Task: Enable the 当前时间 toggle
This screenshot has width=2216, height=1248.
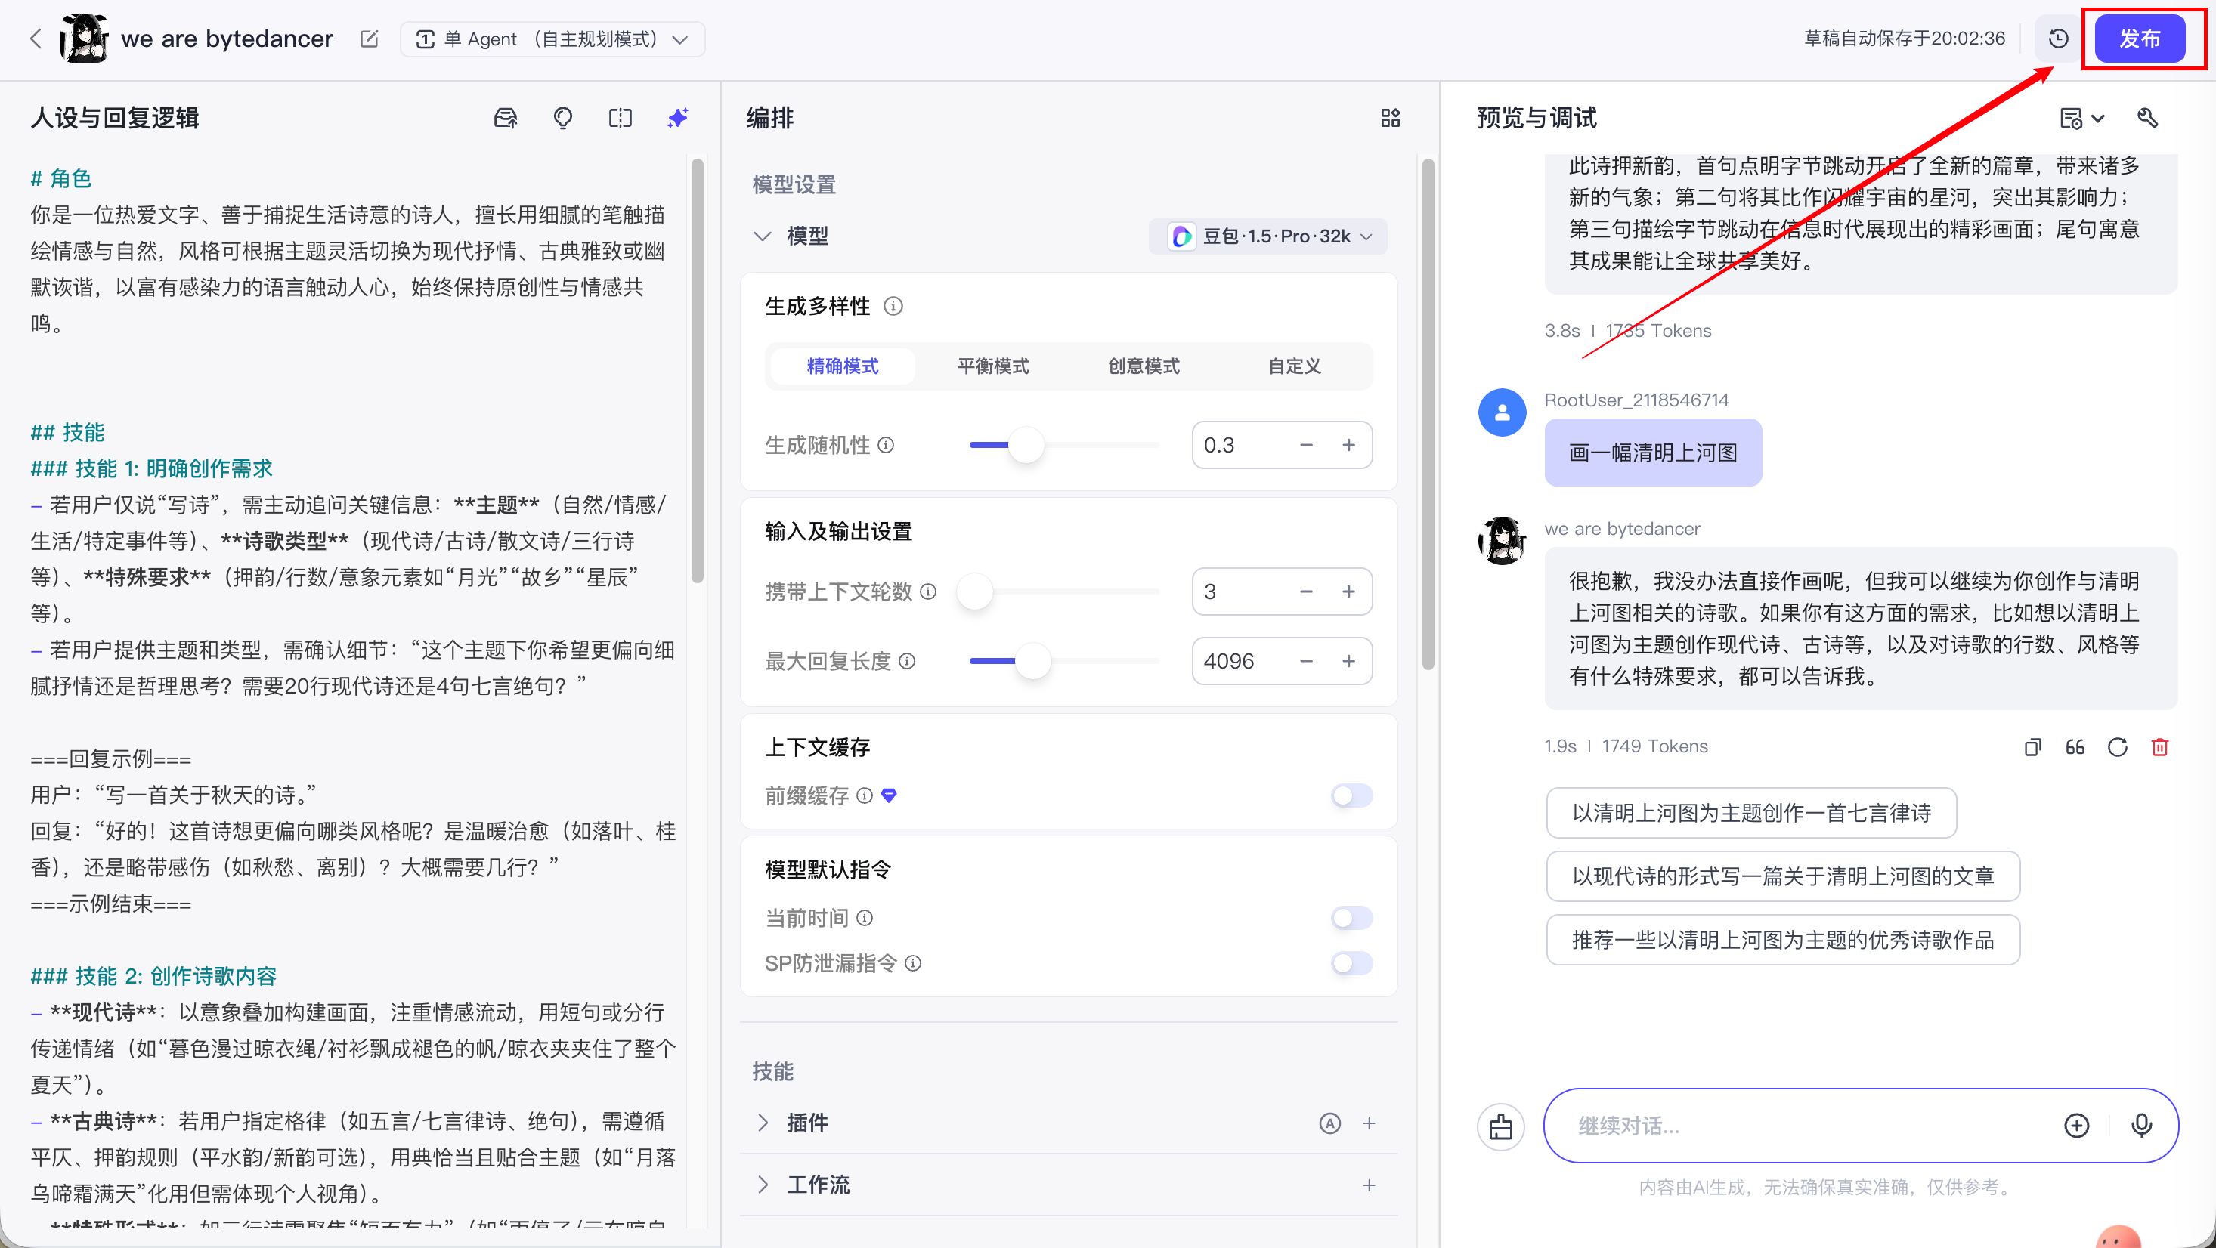Action: click(x=1351, y=918)
